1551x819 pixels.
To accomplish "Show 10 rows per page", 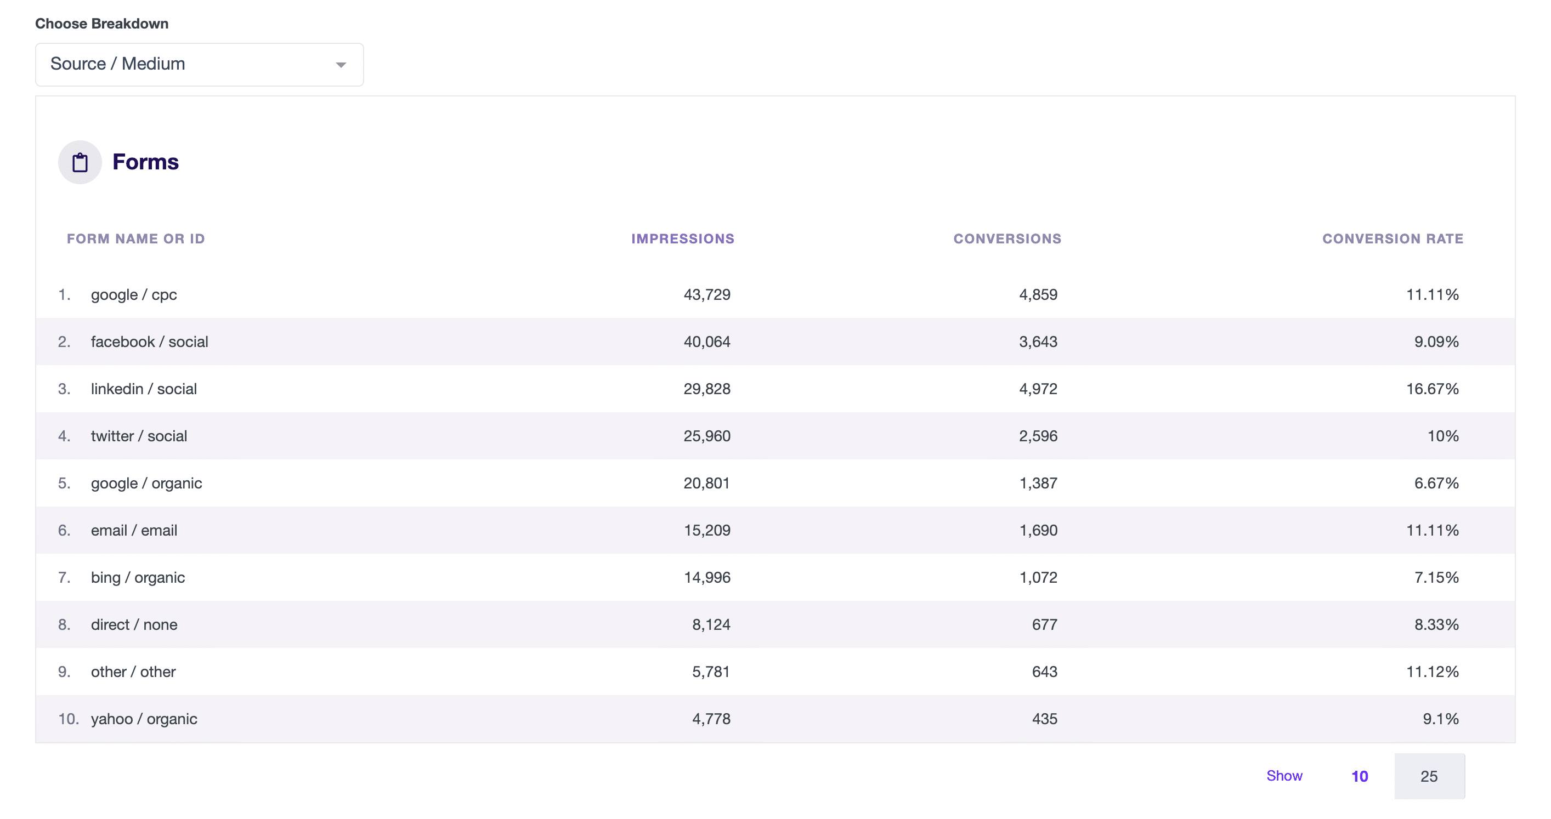I will tap(1360, 776).
